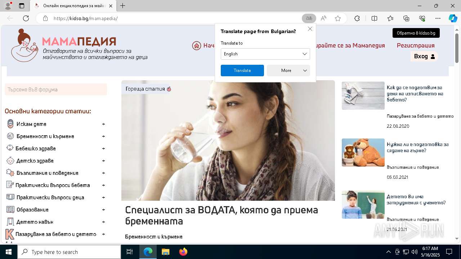Expand Искам дете category

103,124
